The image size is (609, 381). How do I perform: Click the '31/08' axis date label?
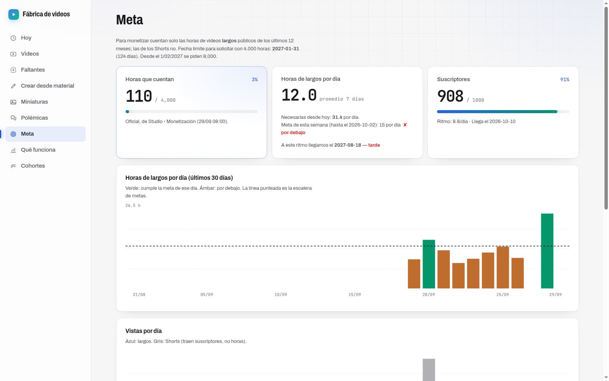click(139, 295)
